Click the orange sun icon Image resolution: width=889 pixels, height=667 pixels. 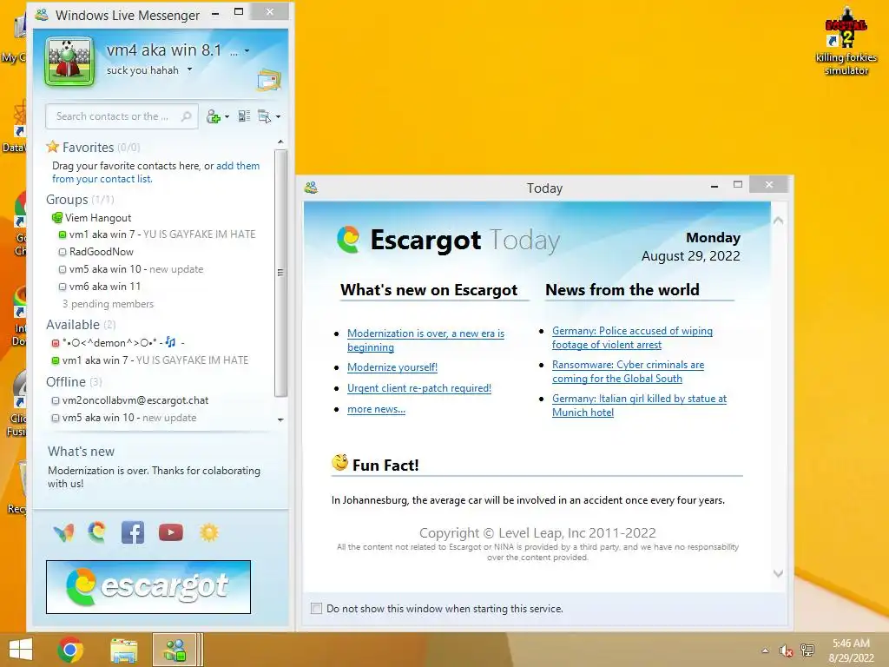(x=208, y=532)
